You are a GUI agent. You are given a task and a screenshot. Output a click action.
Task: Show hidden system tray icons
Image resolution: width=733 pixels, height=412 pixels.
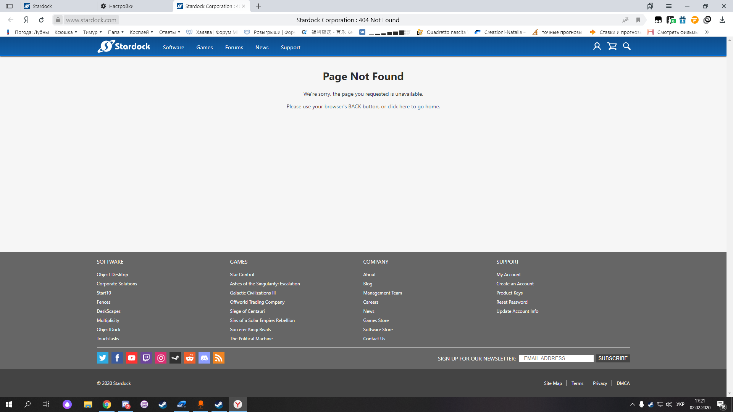click(x=633, y=404)
